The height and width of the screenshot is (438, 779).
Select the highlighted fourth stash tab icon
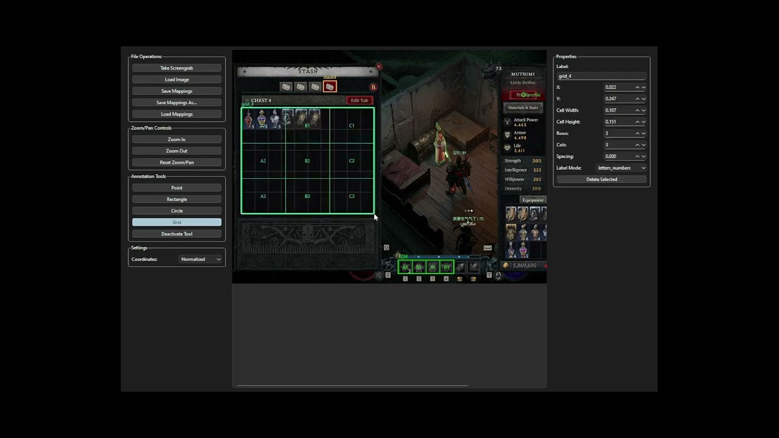(x=330, y=87)
